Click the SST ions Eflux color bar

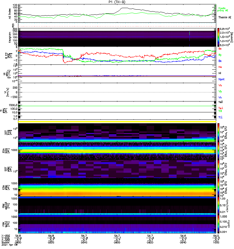point(218,132)
